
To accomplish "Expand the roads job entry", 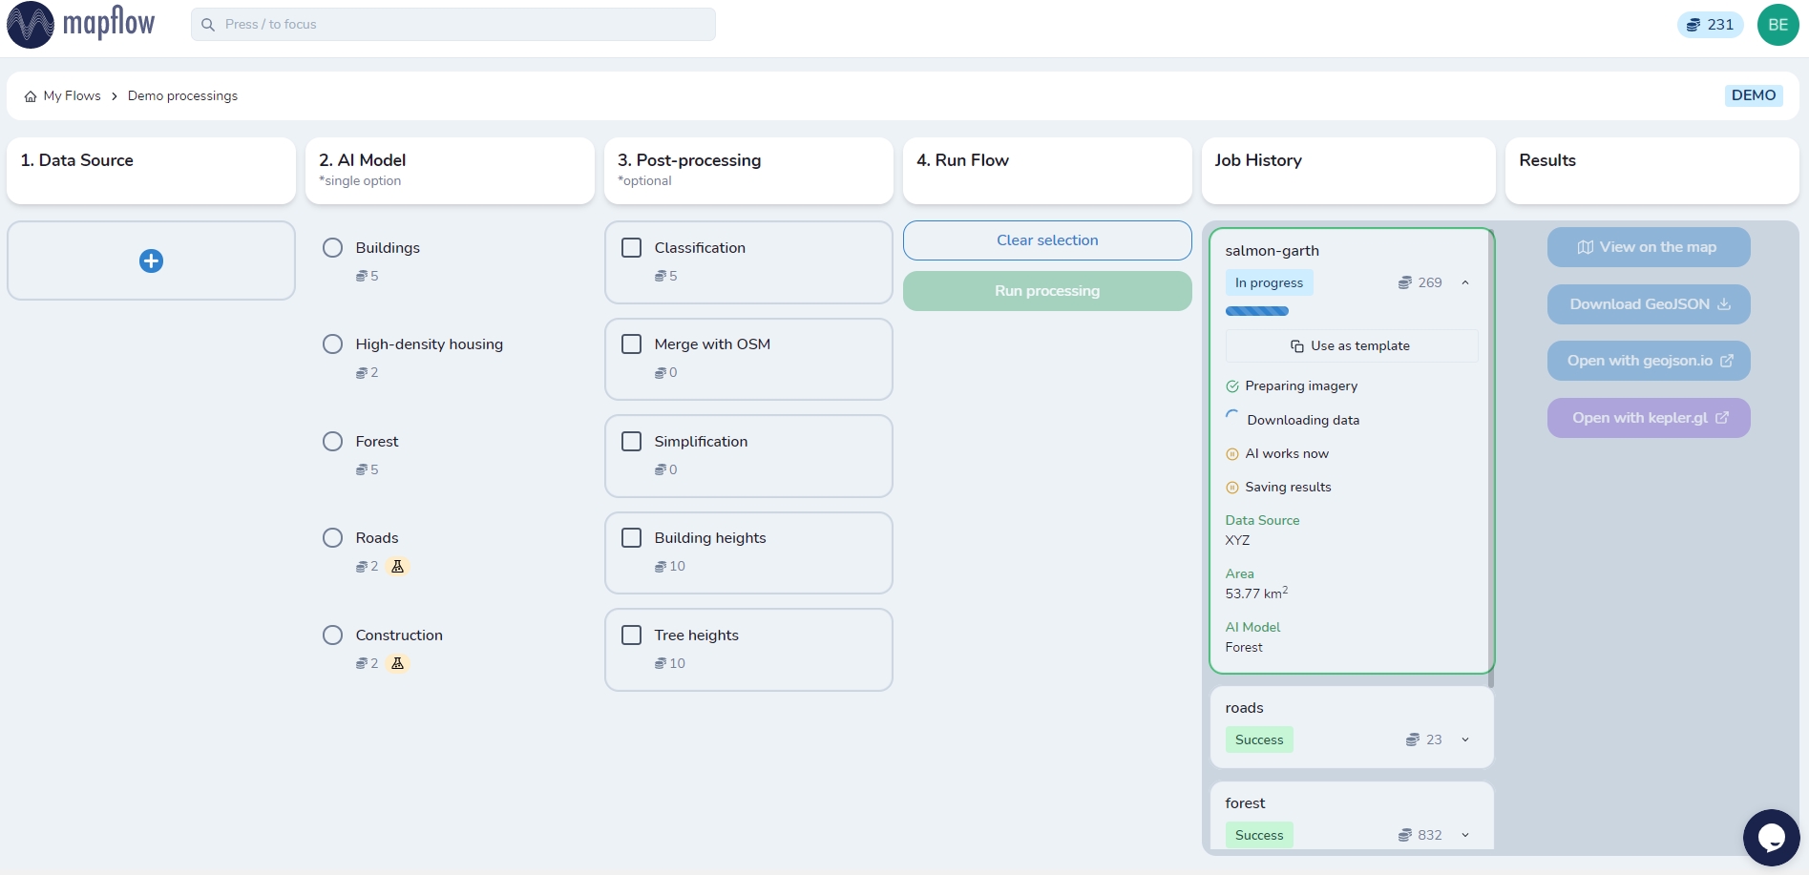I will point(1465,740).
